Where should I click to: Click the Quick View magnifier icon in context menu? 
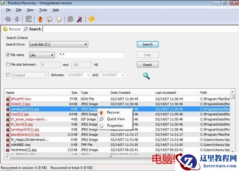pyautogui.click(x=101, y=119)
